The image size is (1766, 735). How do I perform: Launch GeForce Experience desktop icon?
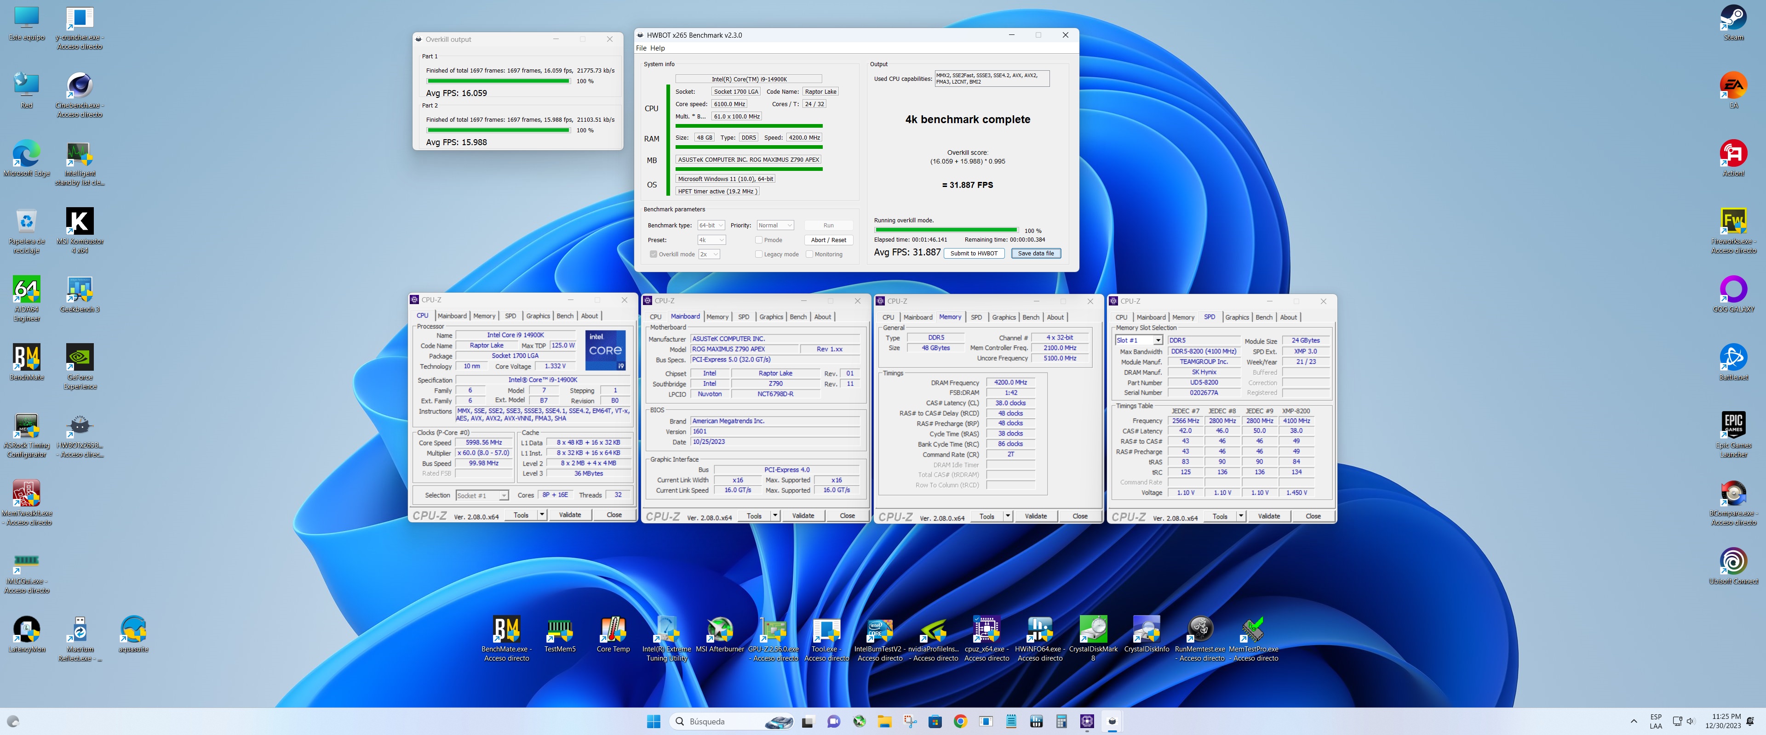coord(80,367)
